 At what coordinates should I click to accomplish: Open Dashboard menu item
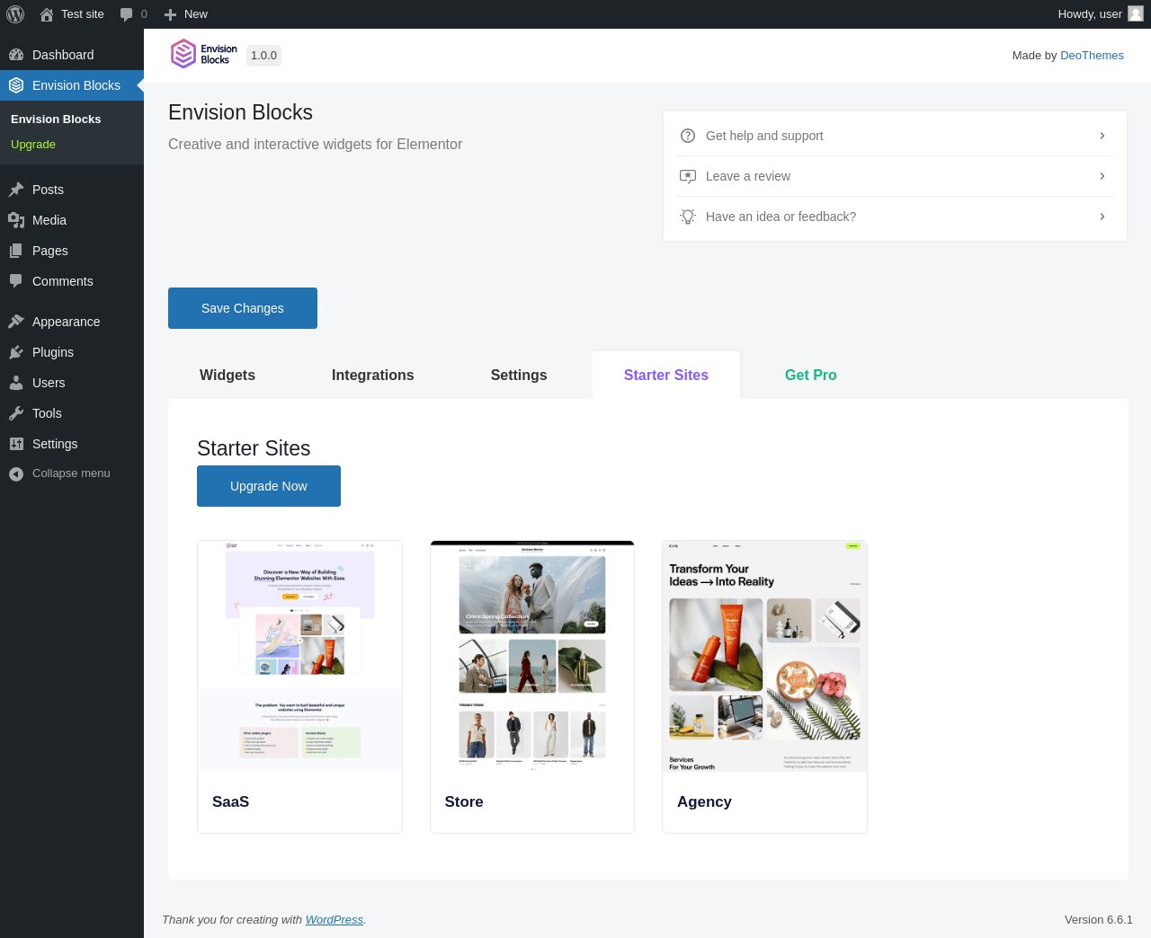click(72, 55)
